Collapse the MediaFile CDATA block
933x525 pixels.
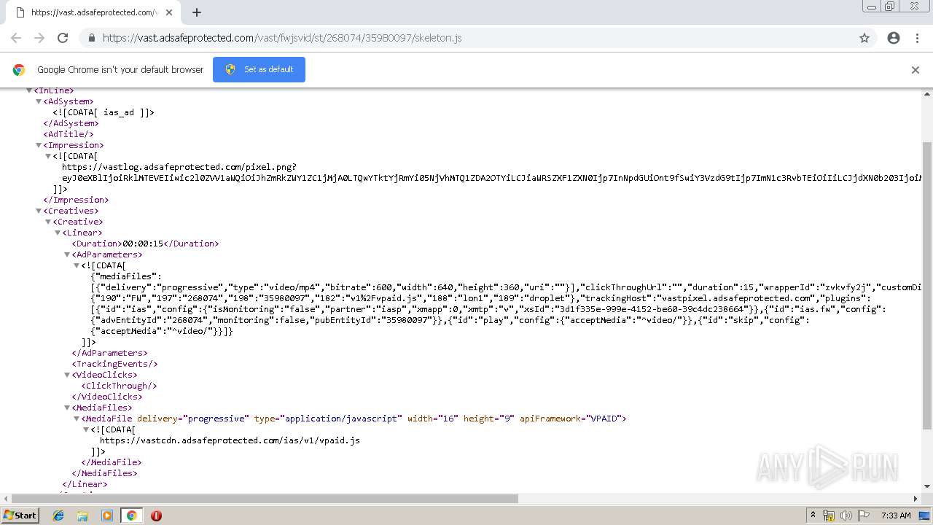[x=86, y=429]
